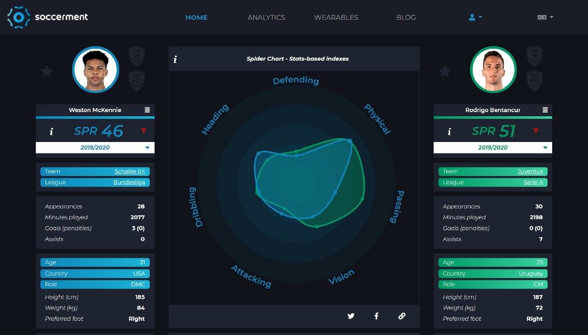Screen dimensions: 588x335
Task: Show SPR info for Rodrigo Bentancur
Action: 449,132
